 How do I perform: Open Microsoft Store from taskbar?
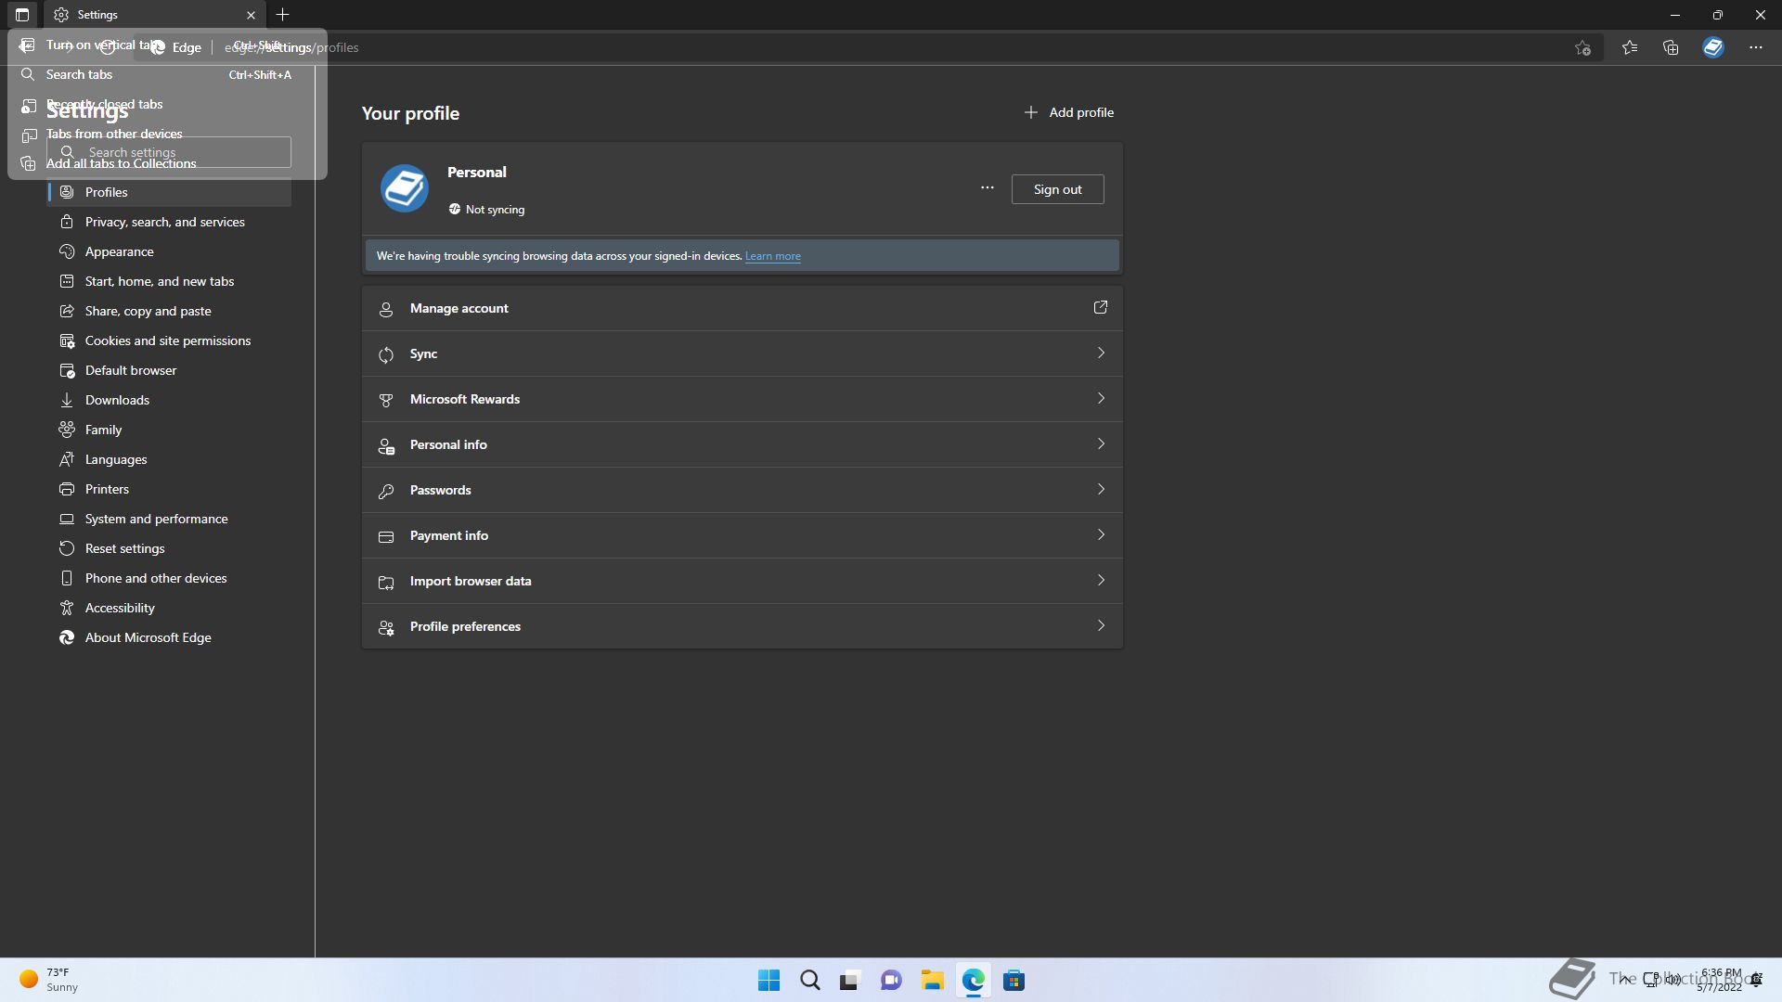click(1014, 980)
